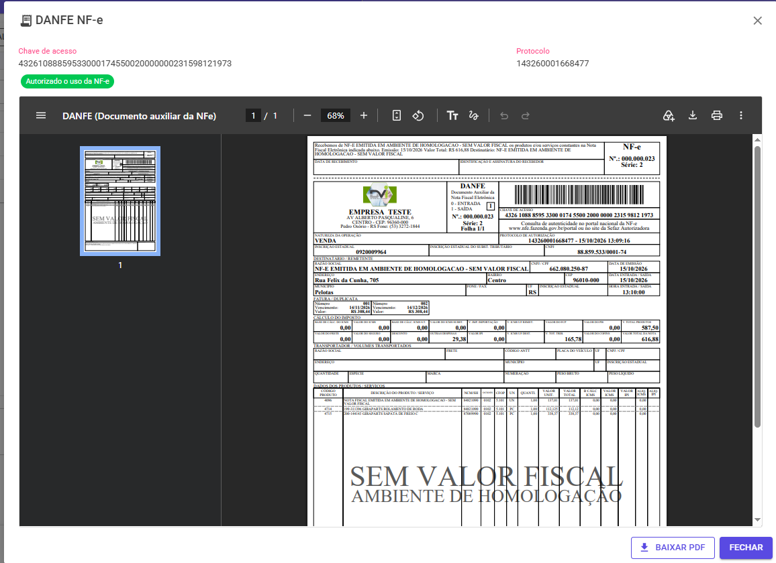Screen dimensions: 776x563
Task: Click the barcode on the DANFE
Action: click(579, 195)
